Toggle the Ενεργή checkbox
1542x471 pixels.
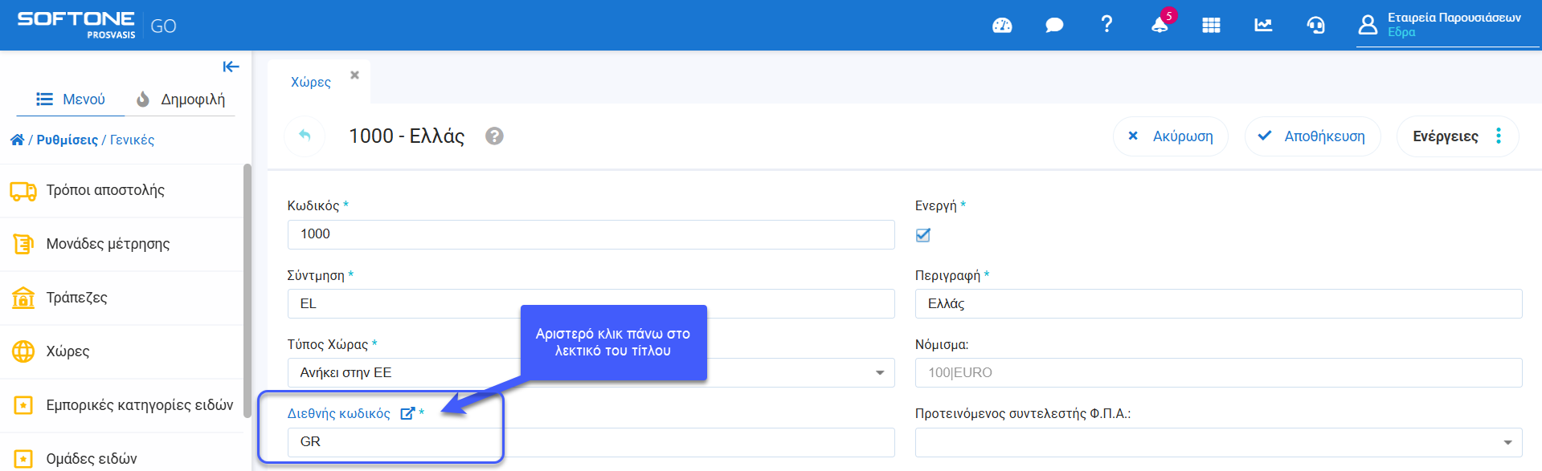(x=923, y=235)
